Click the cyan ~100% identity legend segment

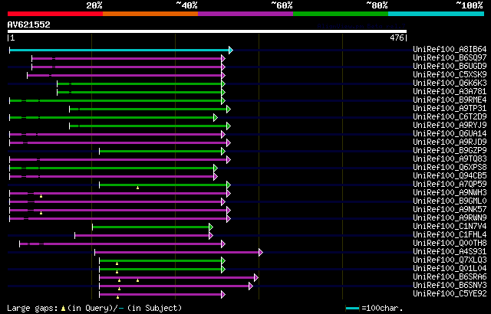(x=437, y=14)
